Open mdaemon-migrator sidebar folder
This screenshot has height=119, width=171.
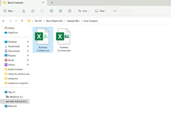tap(16, 83)
